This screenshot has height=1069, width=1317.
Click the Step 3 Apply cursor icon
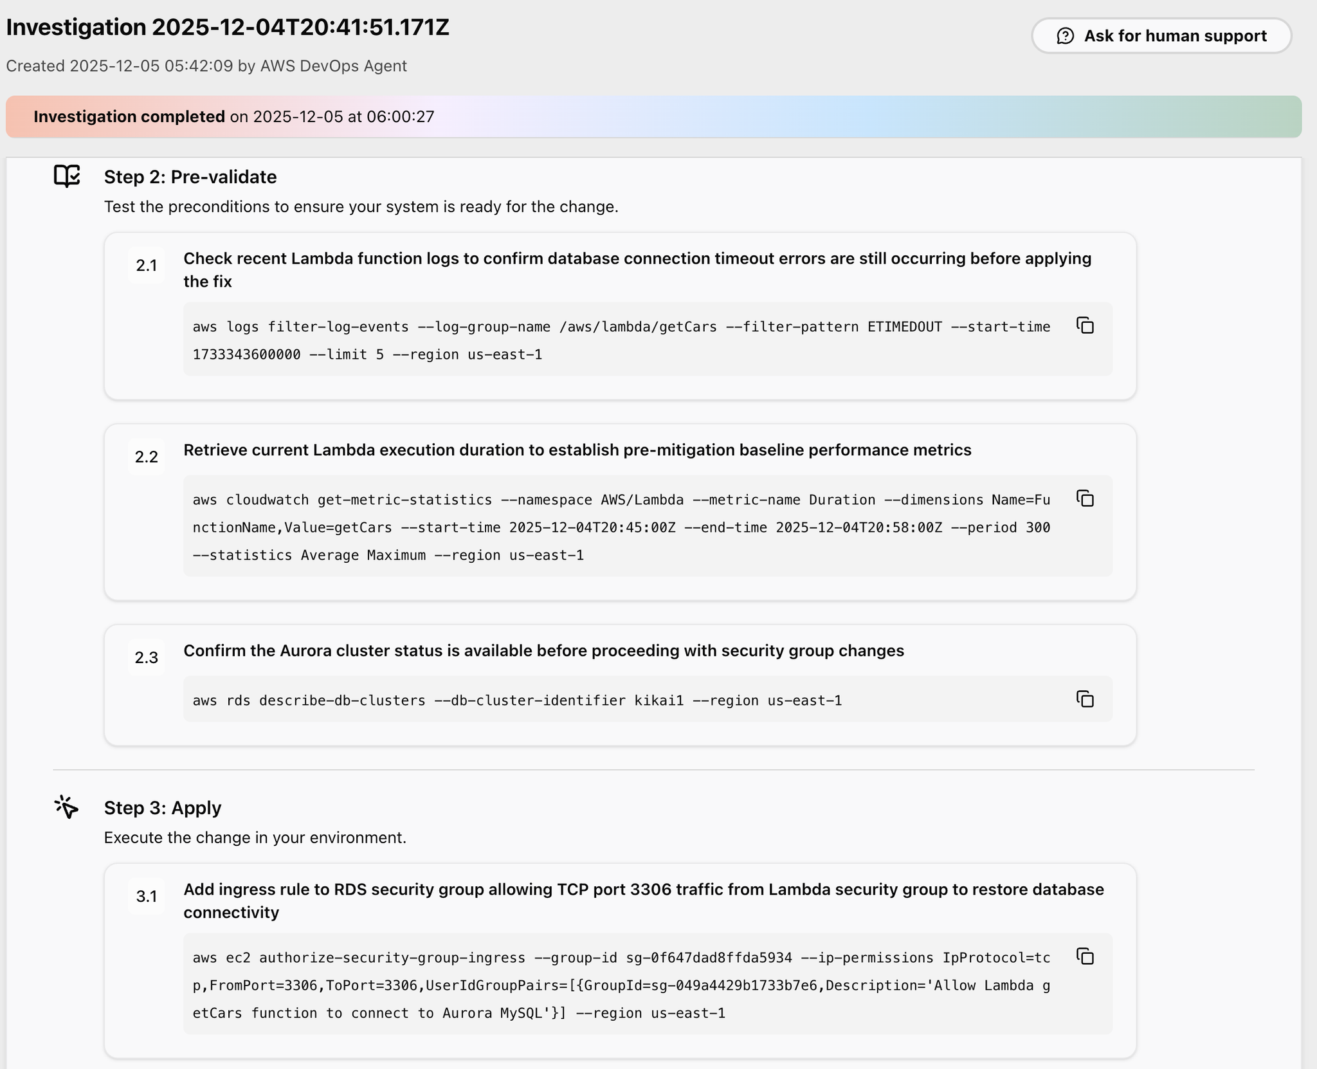(66, 807)
